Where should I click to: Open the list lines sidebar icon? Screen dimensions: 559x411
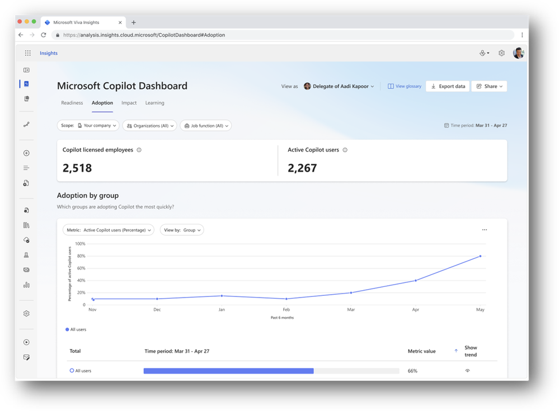click(26, 168)
